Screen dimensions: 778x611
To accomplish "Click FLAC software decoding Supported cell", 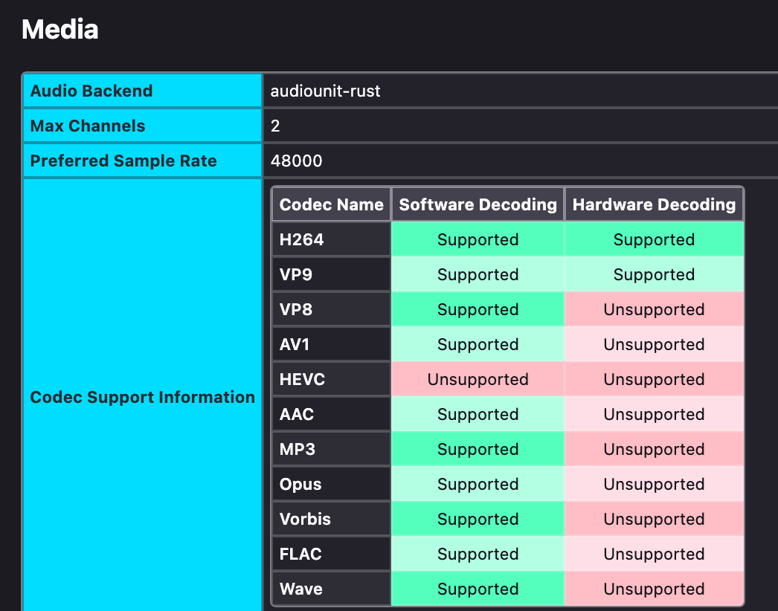I will click(478, 554).
